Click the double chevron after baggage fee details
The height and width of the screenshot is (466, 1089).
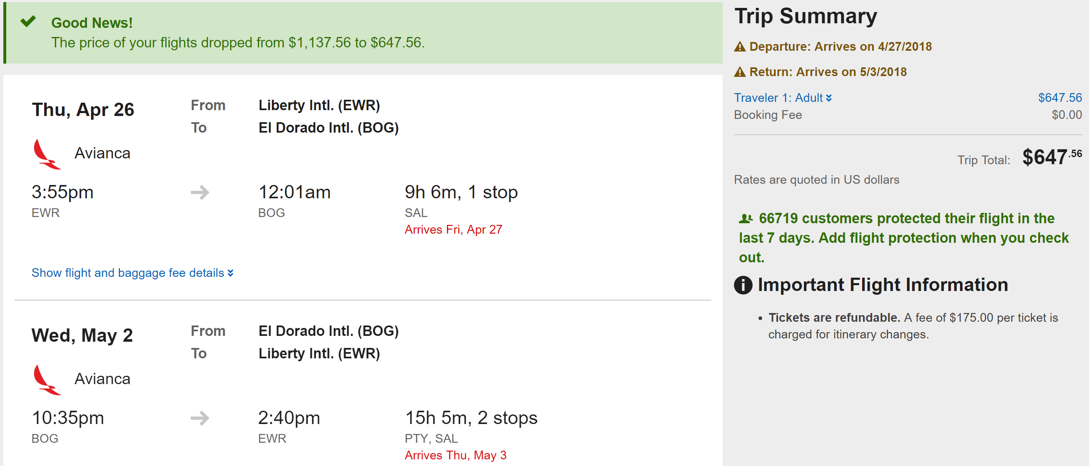click(x=230, y=273)
